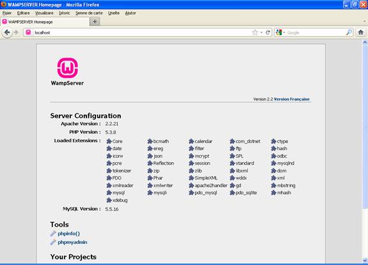368x265 pixels.
Task: Click the mysqlnd extension name
Action: (285, 163)
